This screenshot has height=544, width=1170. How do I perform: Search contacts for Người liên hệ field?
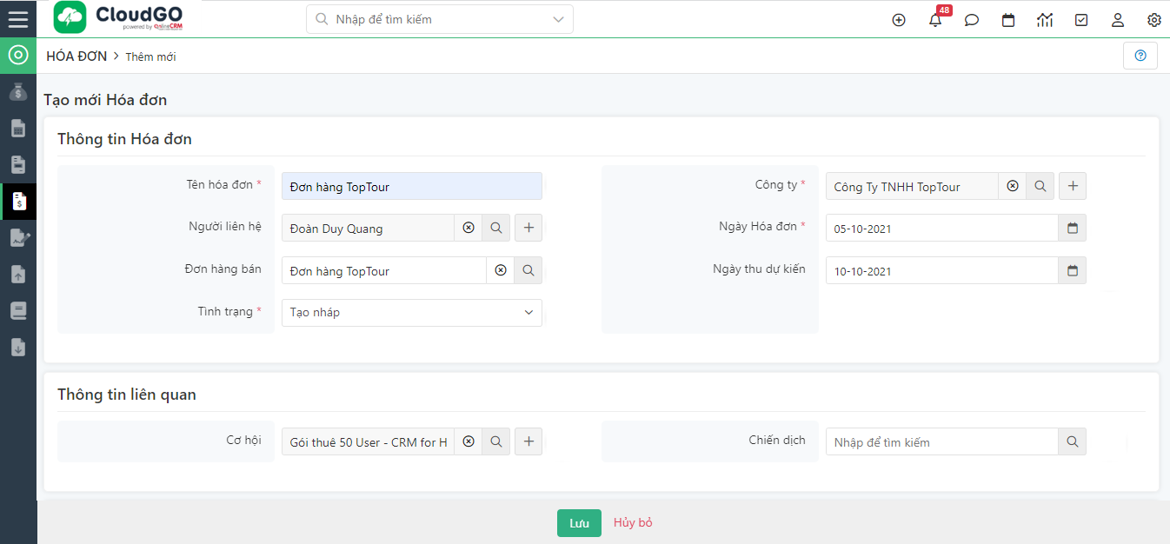[x=496, y=228]
